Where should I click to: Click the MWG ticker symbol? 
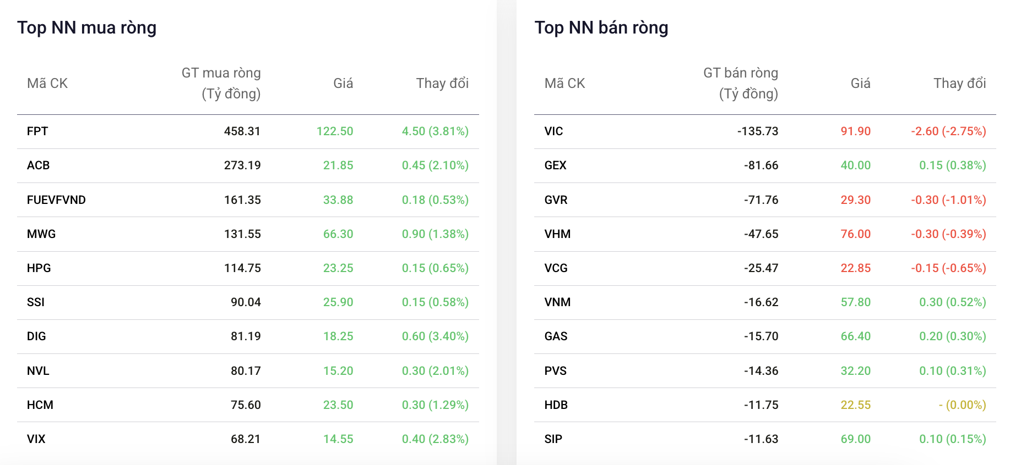41,234
